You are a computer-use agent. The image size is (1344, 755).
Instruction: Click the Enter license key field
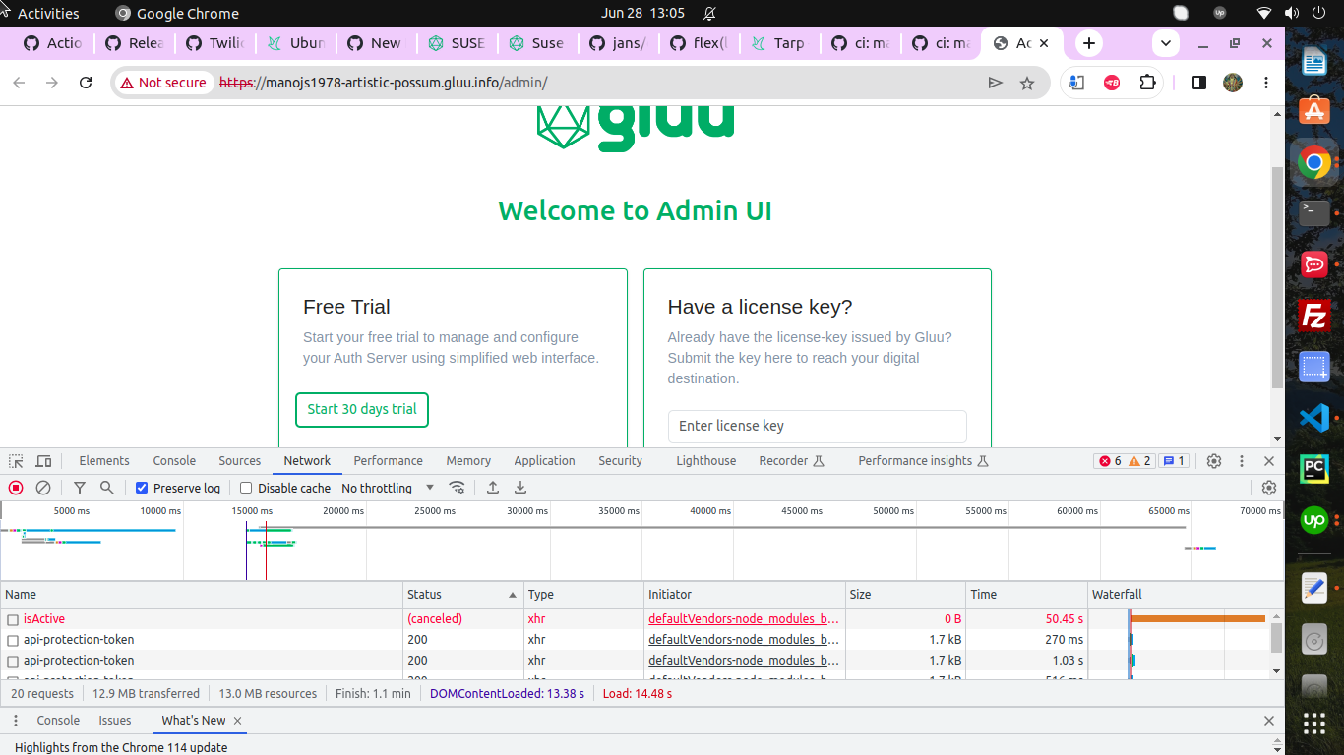coord(817,426)
